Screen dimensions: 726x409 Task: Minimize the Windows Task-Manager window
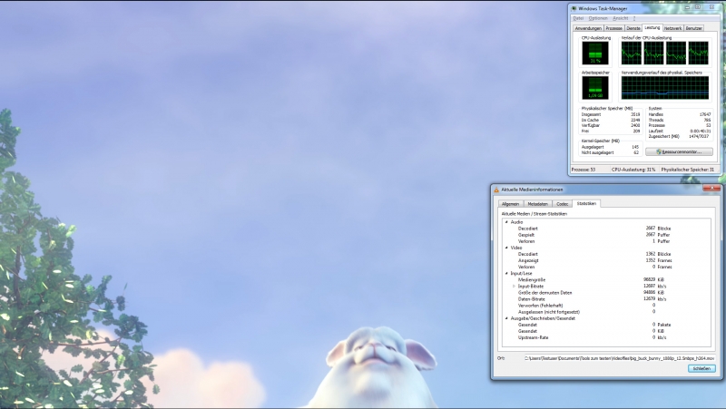point(687,7)
